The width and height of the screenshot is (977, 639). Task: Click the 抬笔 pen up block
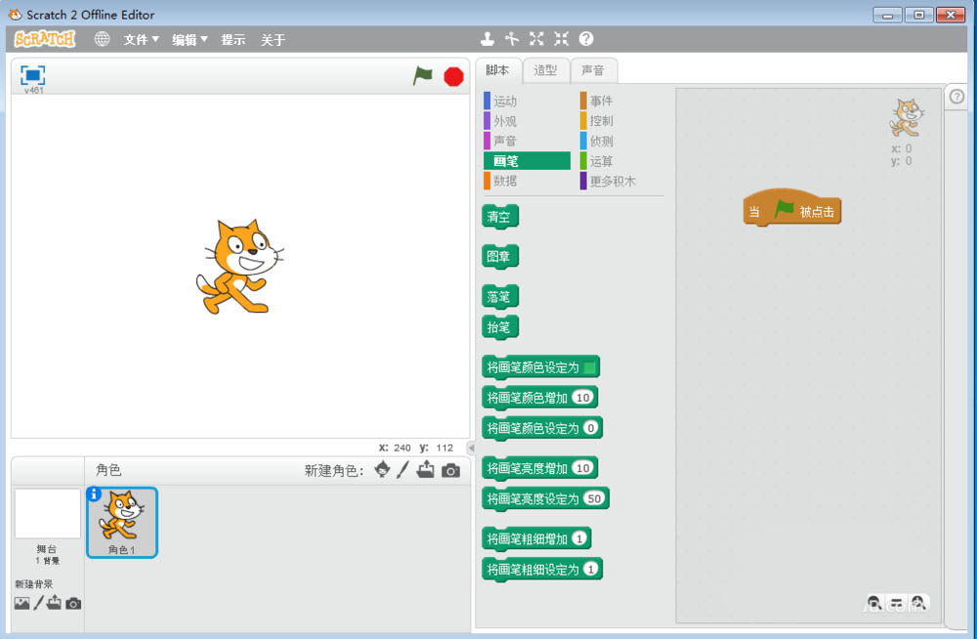pos(499,327)
